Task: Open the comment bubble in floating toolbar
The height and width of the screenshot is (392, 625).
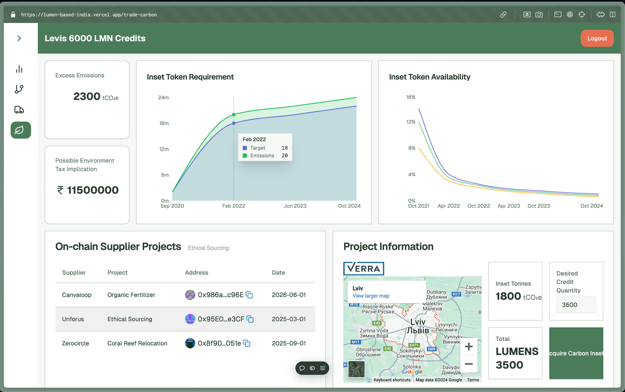Action: coord(302,368)
